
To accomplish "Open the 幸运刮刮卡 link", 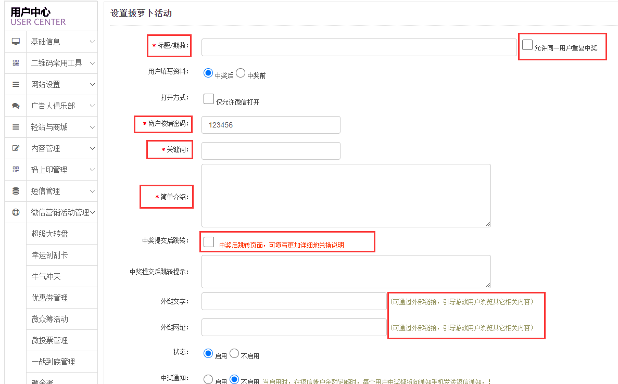I will click(x=50, y=255).
